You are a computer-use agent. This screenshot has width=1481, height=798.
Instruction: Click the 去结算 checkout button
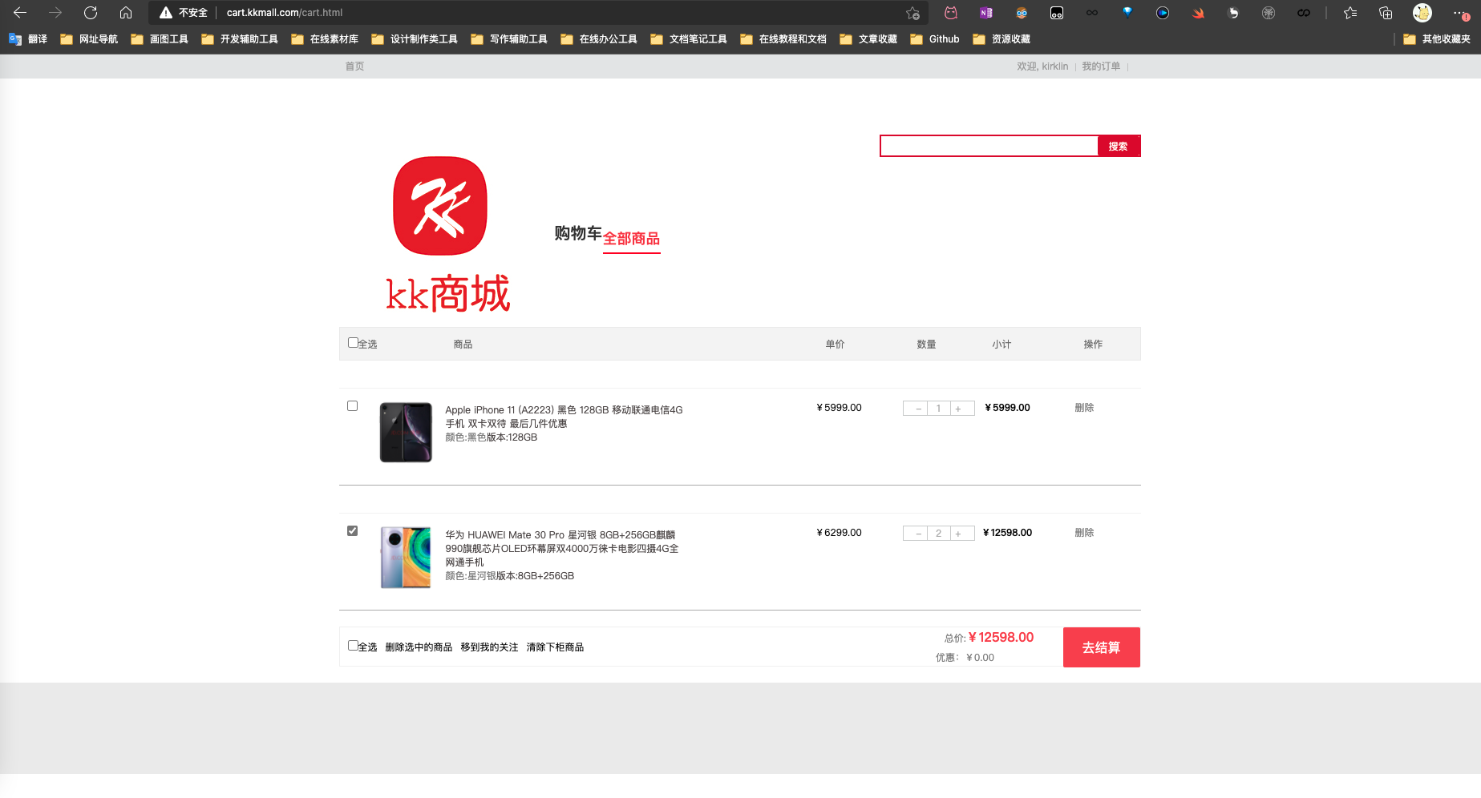pos(1102,647)
